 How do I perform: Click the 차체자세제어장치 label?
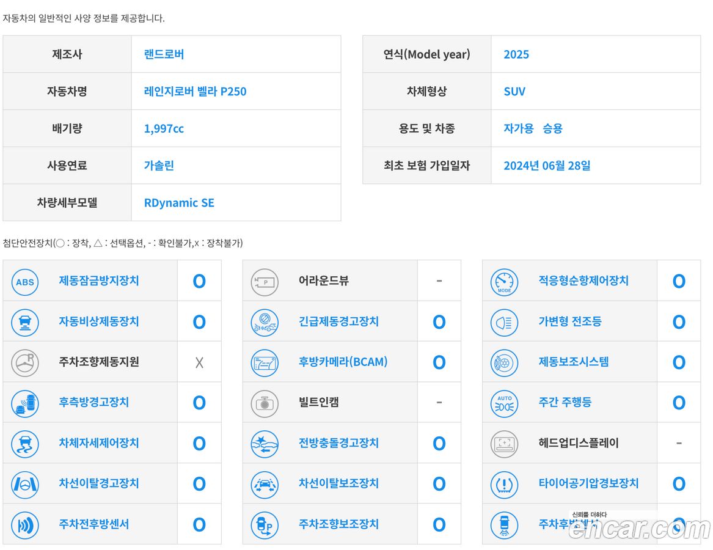click(99, 443)
